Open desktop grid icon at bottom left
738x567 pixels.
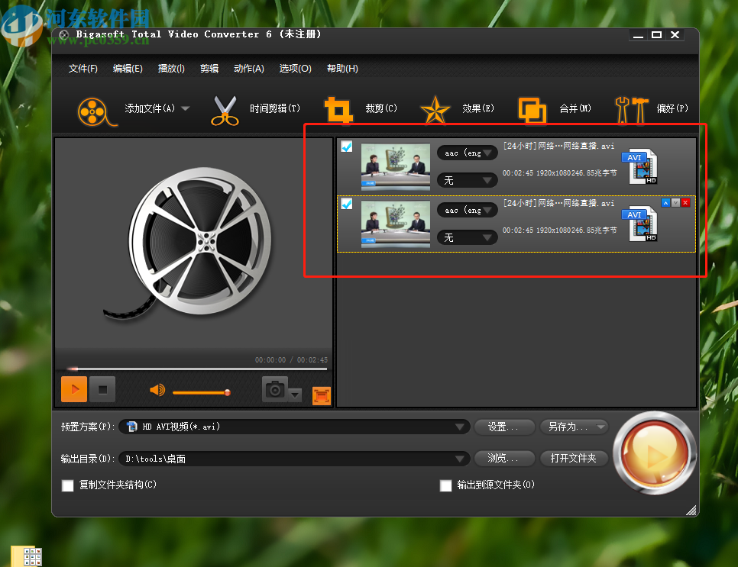click(26, 556)
